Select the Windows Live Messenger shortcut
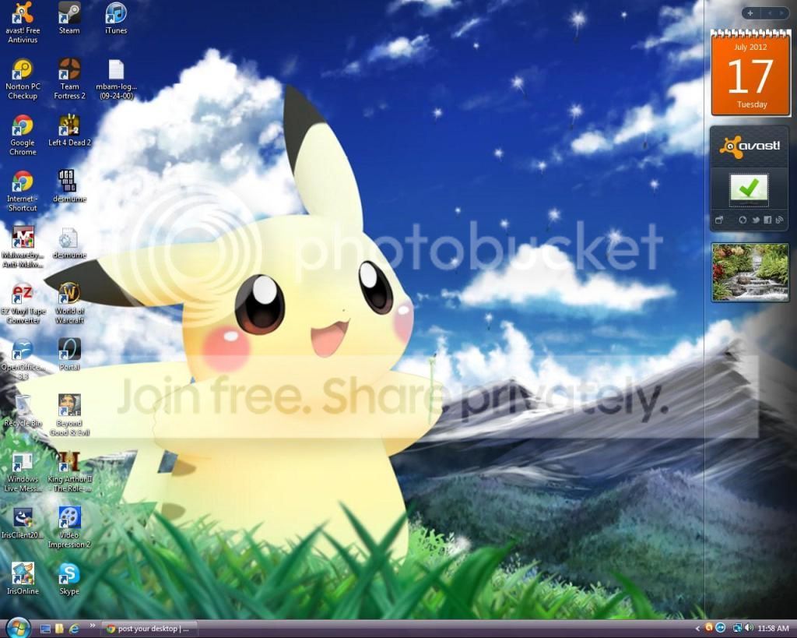This screenshot has height=638, width=797. (23, 471)
